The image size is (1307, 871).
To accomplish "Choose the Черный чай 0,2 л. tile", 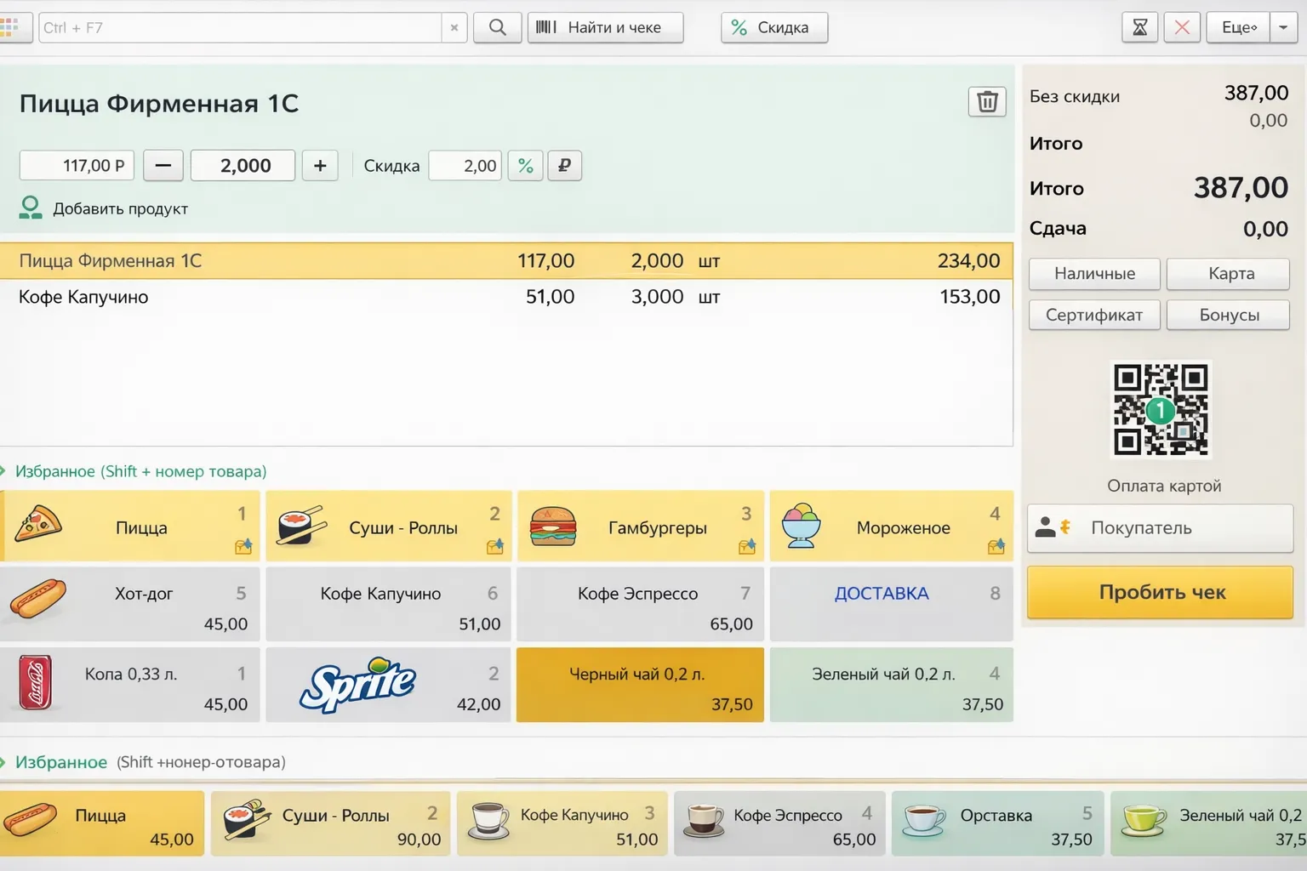I will click(x=639, y=686).
